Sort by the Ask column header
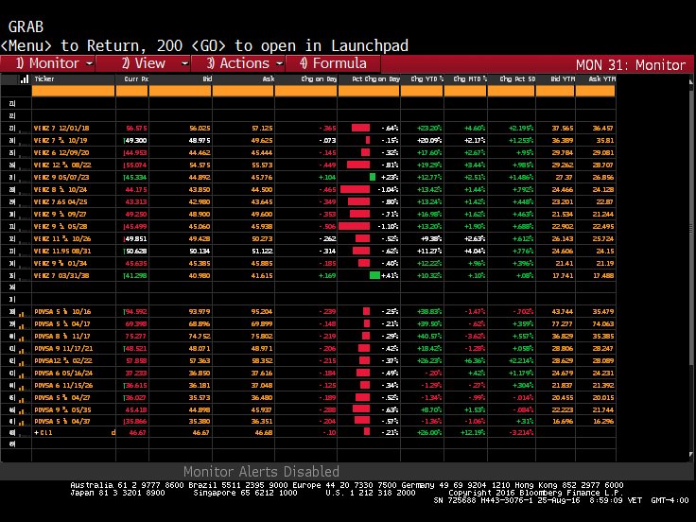Viewport: 696px width, 522px height. point(269,79)
